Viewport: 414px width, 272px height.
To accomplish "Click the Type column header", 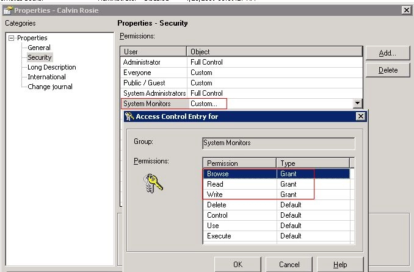I will [x=313, y=163].
